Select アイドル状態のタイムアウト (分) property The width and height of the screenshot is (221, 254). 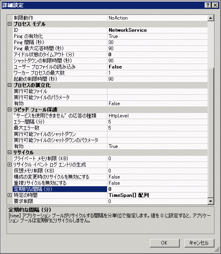[60, 55]
